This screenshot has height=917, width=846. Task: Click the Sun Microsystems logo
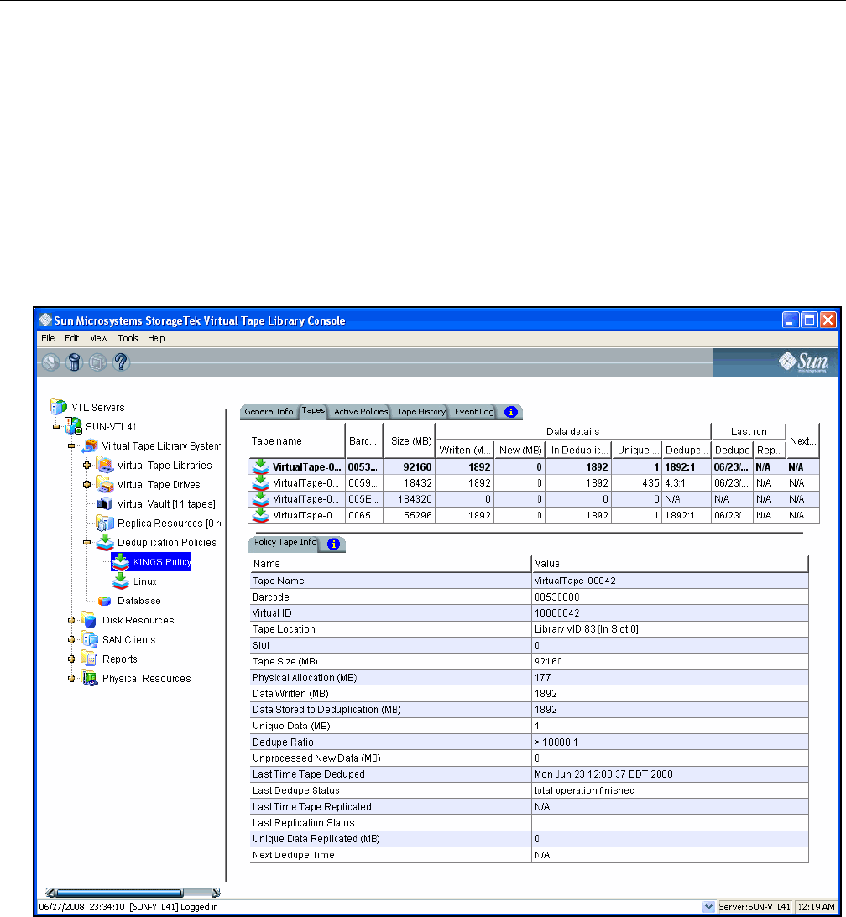[x=803, y=362]
